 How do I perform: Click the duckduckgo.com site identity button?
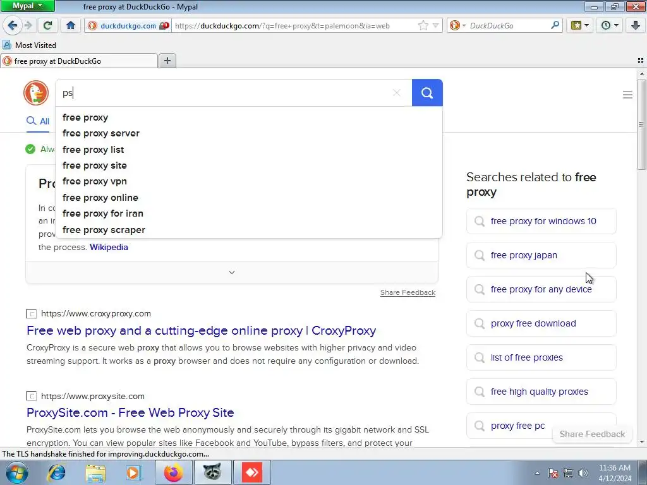[128, 25]
